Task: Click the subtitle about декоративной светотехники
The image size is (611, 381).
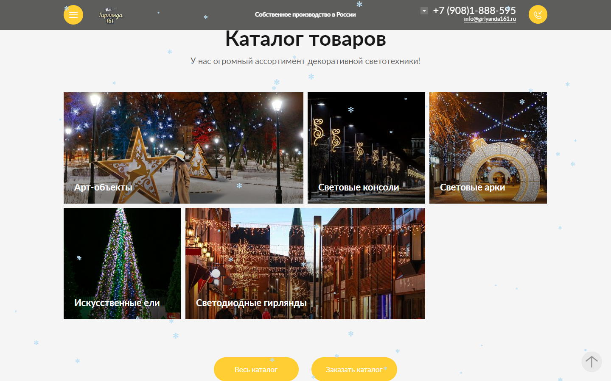Action: [305, 61]
